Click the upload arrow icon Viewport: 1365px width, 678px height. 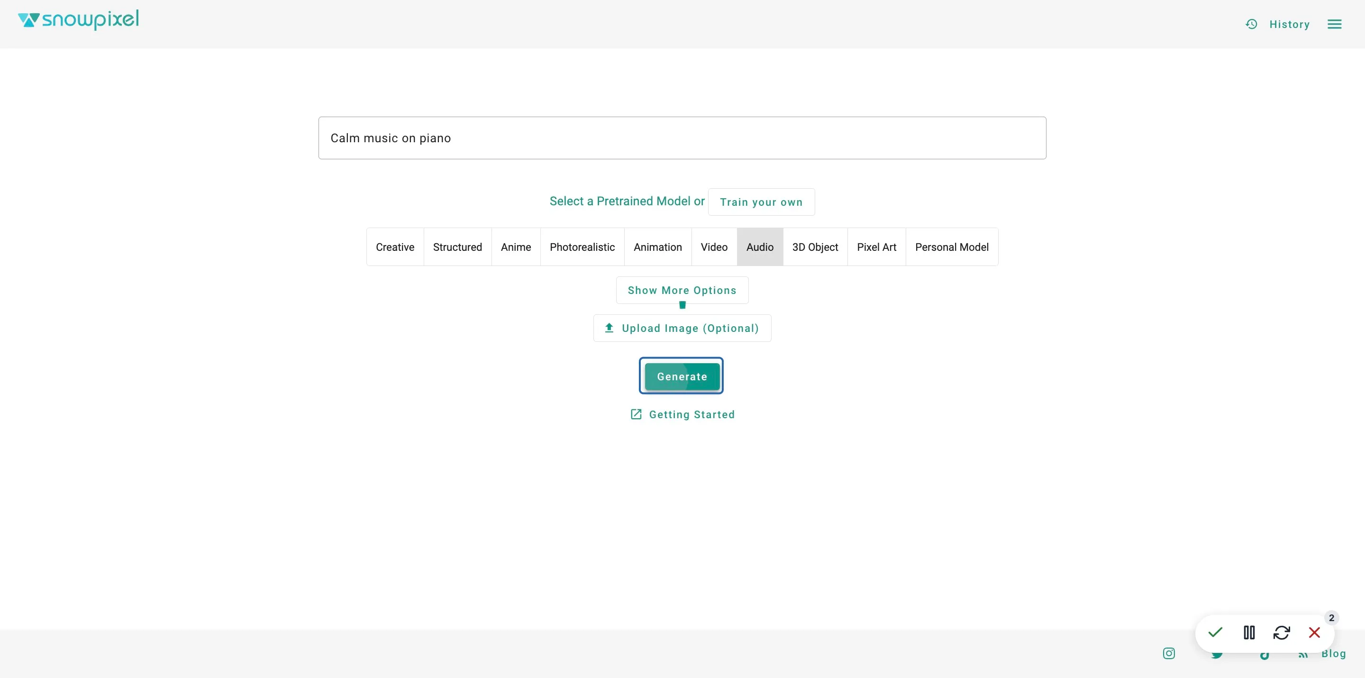609,328
